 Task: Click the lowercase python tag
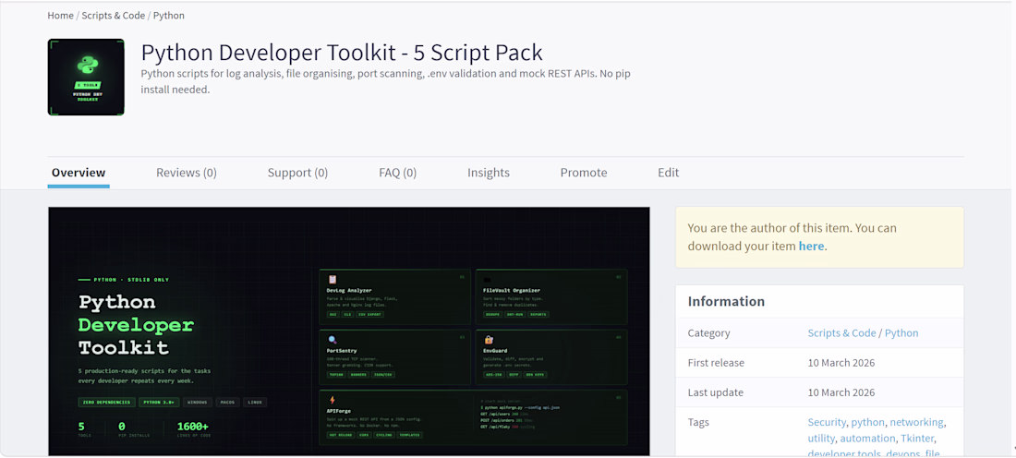point(867,422)
